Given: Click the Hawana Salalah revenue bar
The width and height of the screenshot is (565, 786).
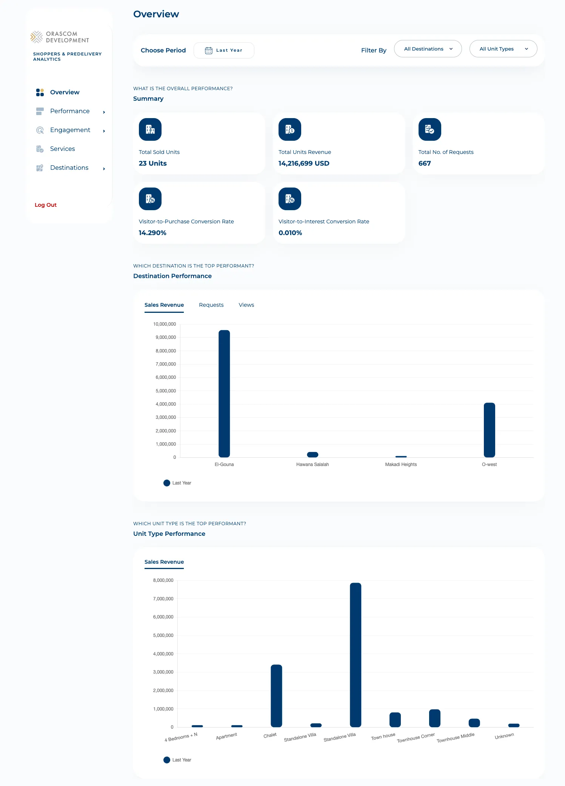Looking at the screenshot, I should click(313, 455).
